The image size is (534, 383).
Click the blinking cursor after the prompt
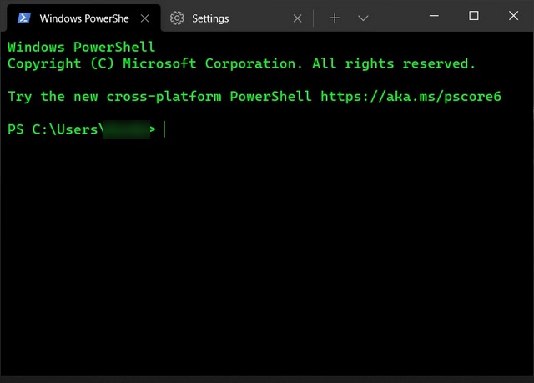coord(165,129)
